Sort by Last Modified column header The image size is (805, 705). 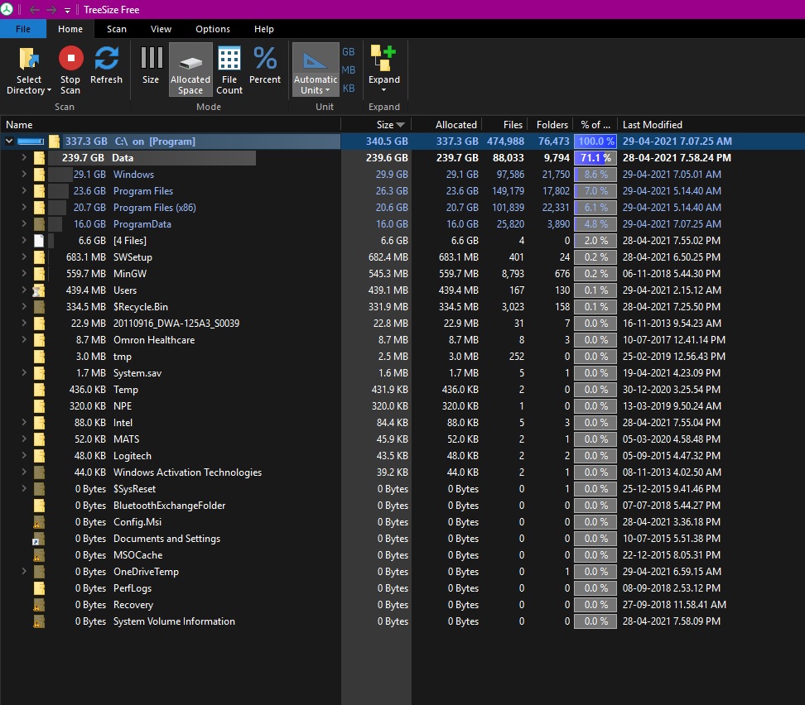click(653, 125)
